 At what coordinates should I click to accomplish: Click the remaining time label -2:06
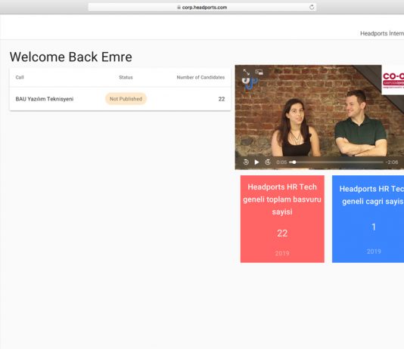tap(392, 162)
